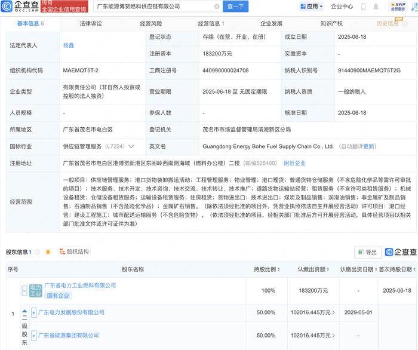The height and width of the screenshot is (350, 418).
Task: Expand the 广东省能源集团有限公司 row
Action: click(x=33, y=335)
